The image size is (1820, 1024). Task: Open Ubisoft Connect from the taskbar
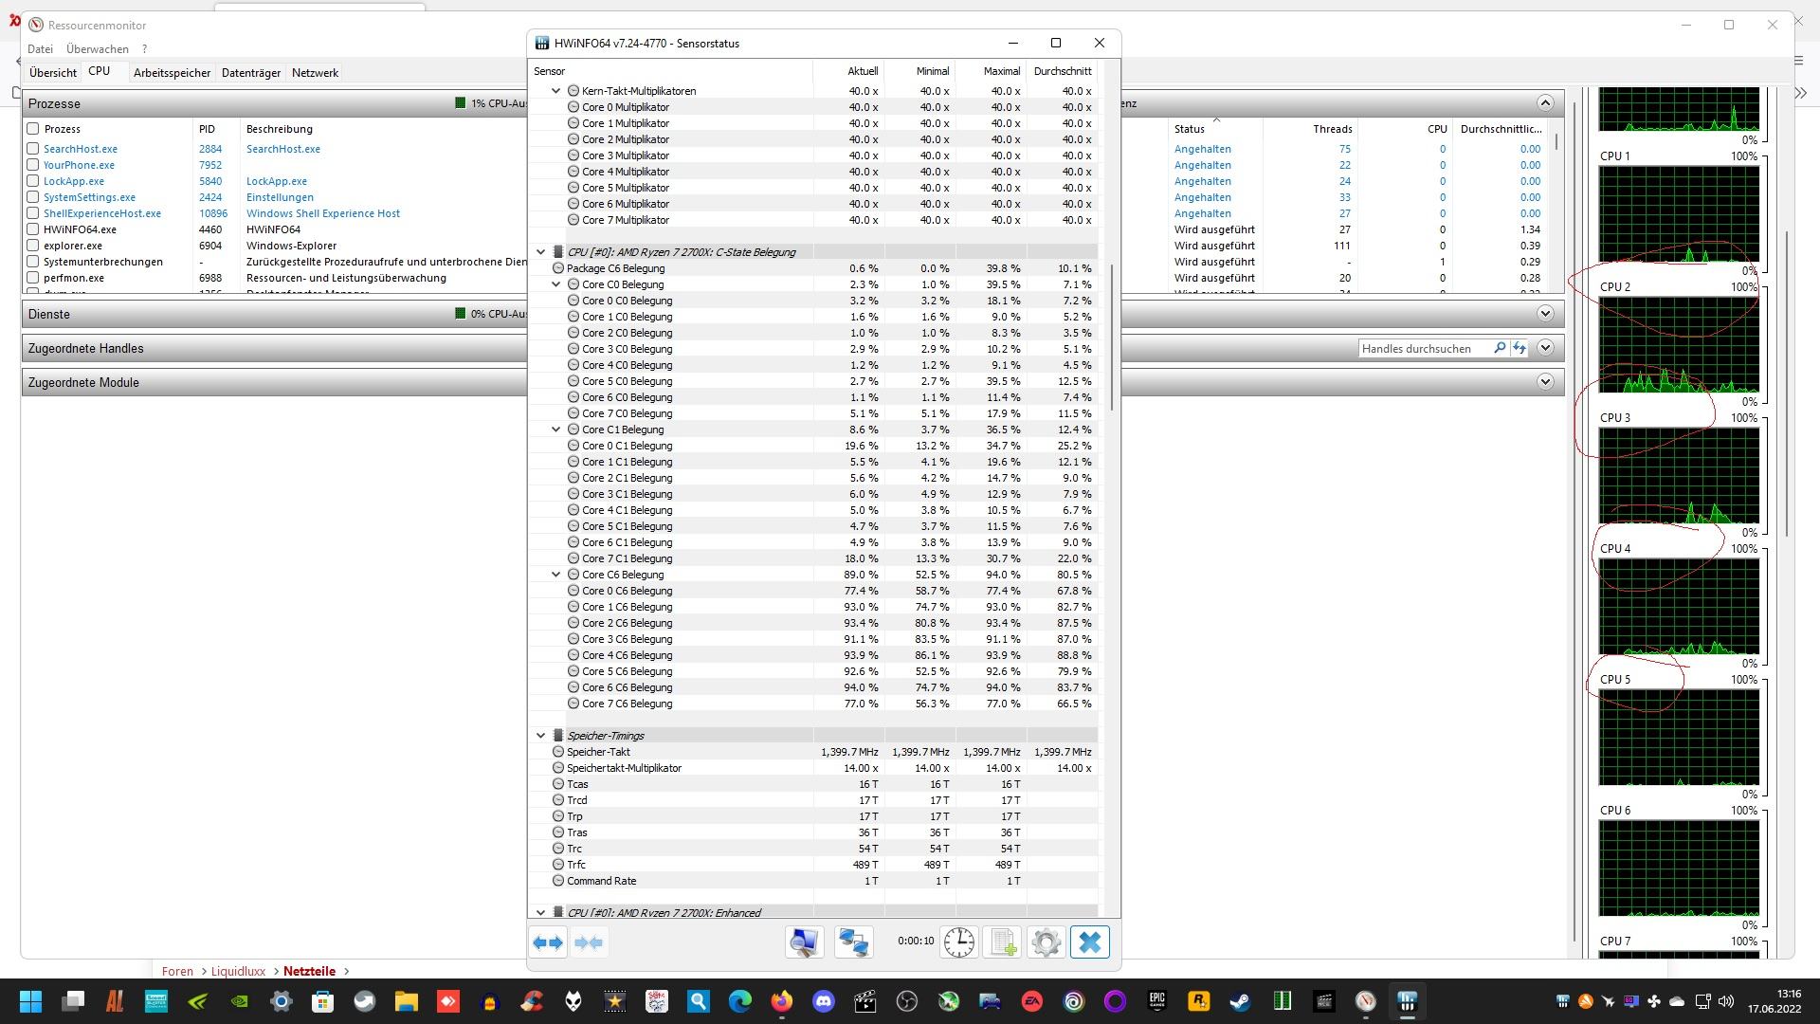point(1073,1001)
